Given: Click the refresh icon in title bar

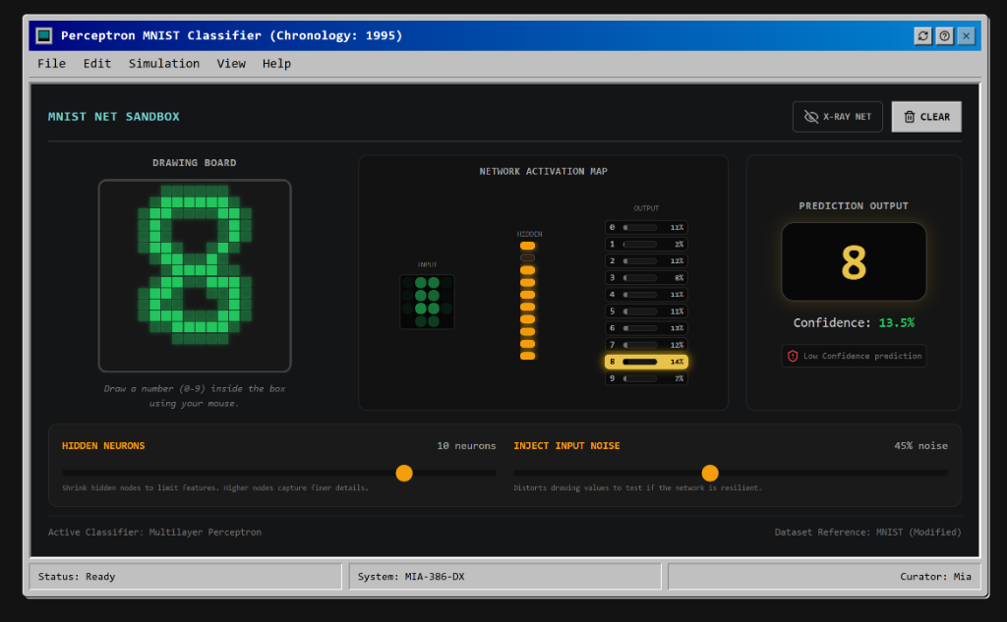Looking at the screenshot, I should (922, 36).
